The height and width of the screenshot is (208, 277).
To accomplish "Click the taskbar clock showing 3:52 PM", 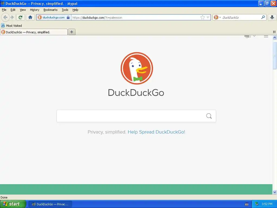I will point(267,204).
